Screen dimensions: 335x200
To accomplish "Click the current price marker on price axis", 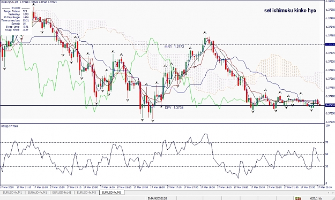I will coord(330,105).
